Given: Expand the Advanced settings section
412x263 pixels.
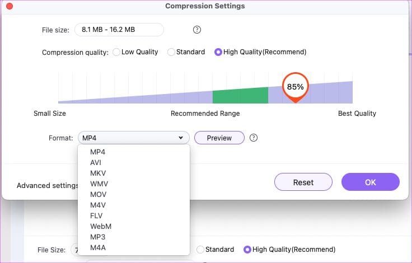Looking at the screenshot, I should pos(47,185).
